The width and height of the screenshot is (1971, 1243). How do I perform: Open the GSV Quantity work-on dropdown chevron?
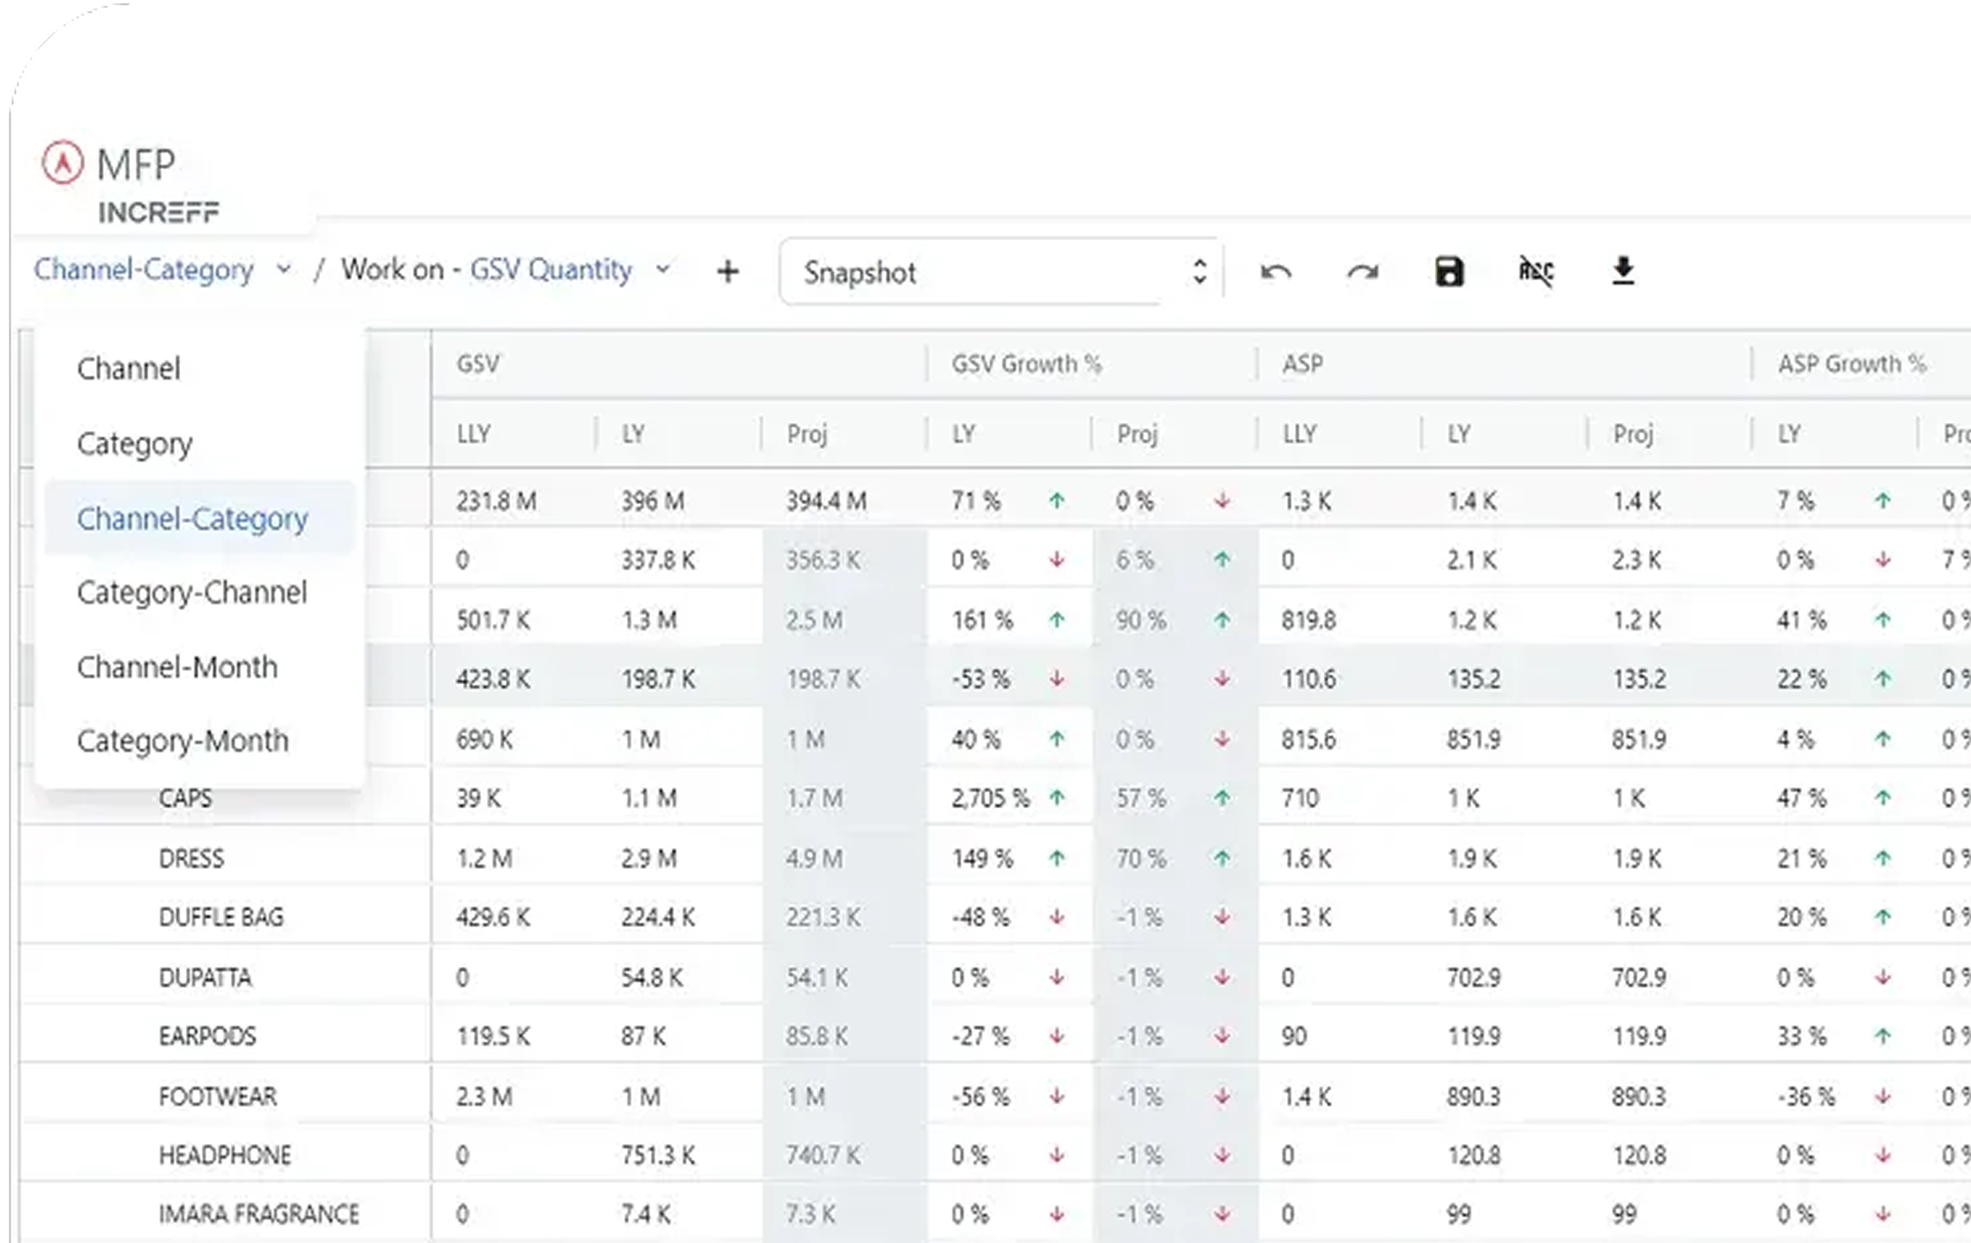[x=663, y=269]
